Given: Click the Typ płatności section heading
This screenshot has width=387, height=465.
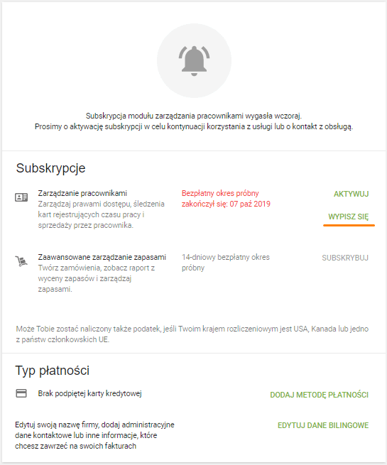Looking at the screenshot, I should tap(53, 371).
